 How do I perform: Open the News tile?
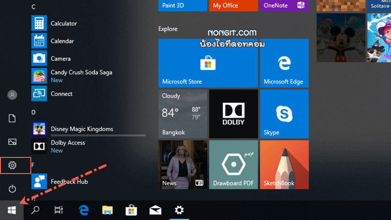tap(182, 165)
